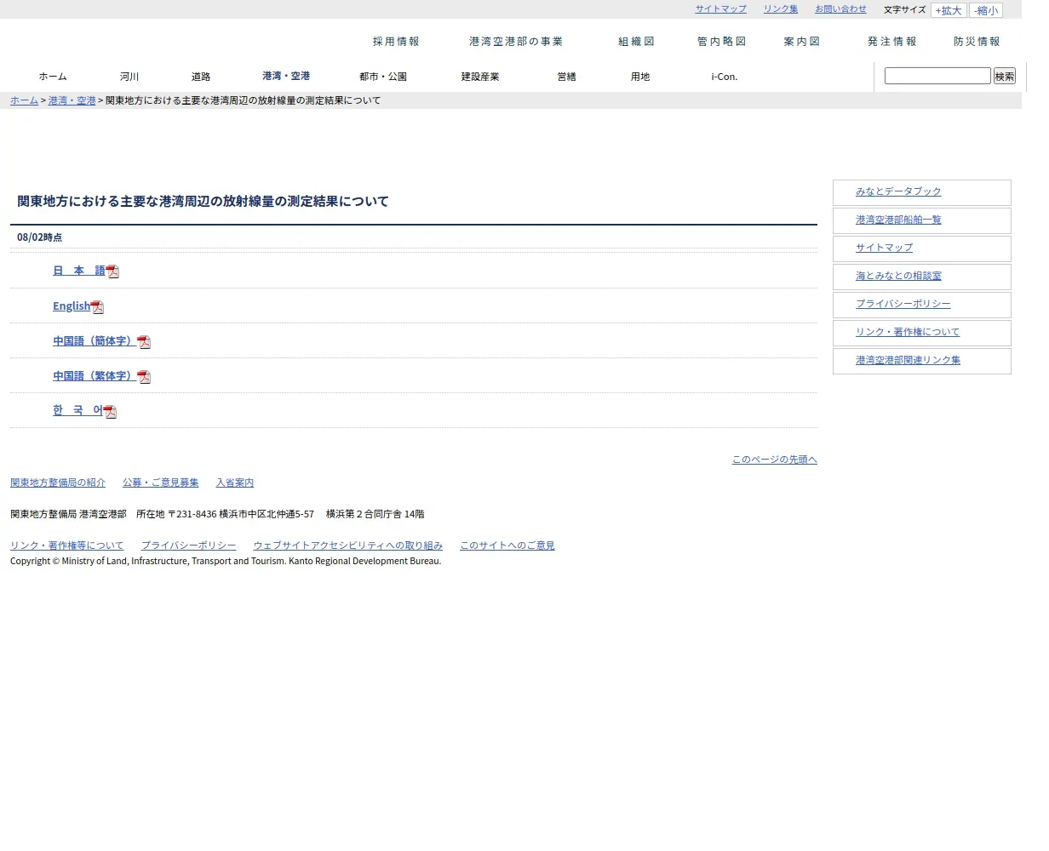Open the English report link
This screenshot has height=851, width=1049.
coord(72,306)
